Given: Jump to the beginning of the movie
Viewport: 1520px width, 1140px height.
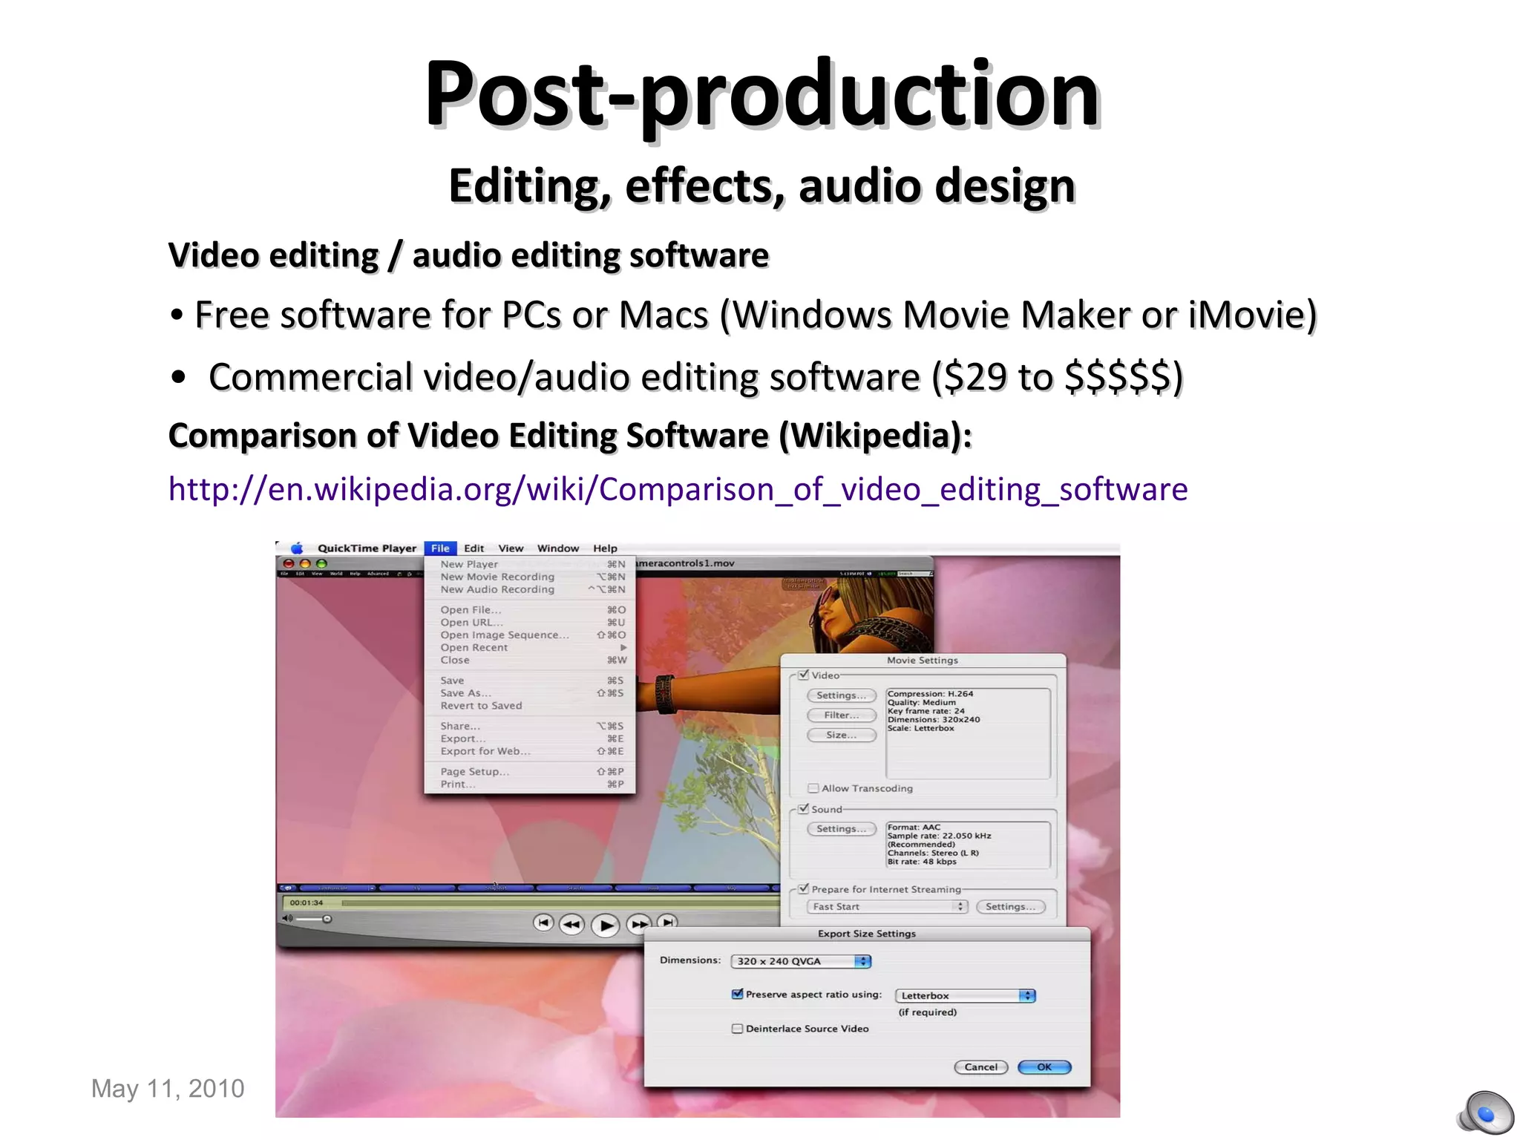Looking at the screenshot, I should [x=543, y=923].
